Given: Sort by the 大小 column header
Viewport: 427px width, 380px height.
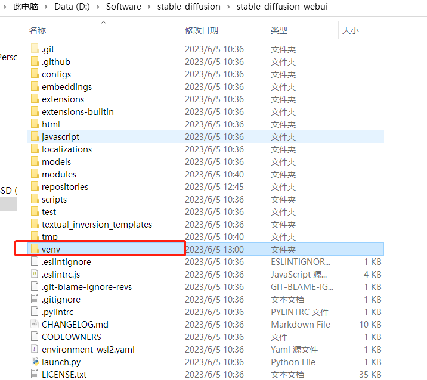Looking at the screenshot, I should [351, 30].
